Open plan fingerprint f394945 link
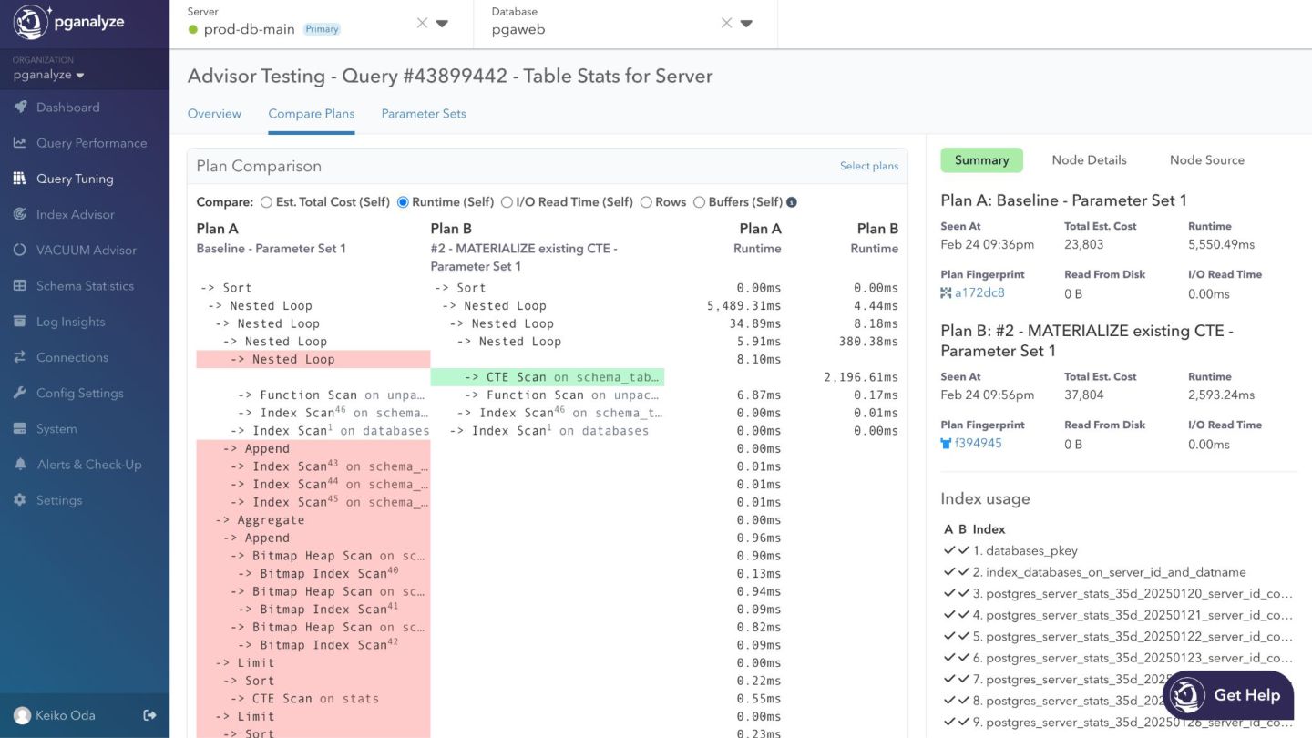Viewport: 1312px width, 738px height. pyautogui.click(x=979, y=444)
